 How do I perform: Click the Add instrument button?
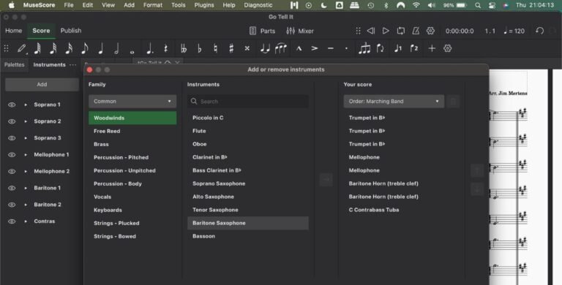point(42,85)
